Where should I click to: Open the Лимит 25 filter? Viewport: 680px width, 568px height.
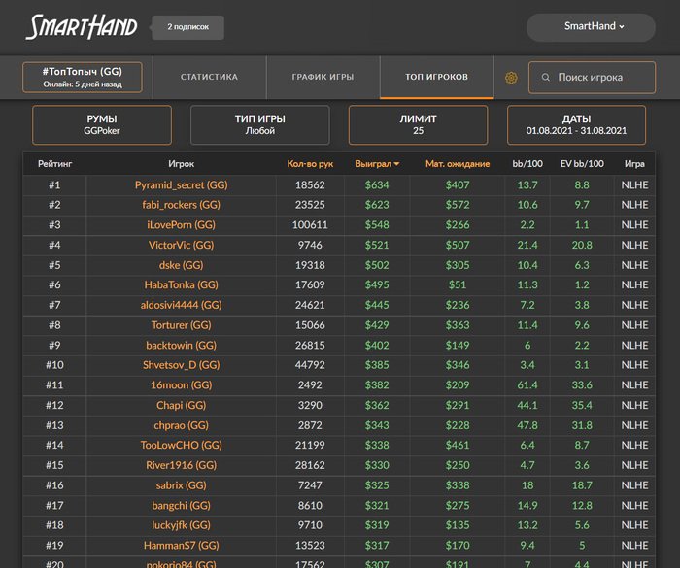418,125
